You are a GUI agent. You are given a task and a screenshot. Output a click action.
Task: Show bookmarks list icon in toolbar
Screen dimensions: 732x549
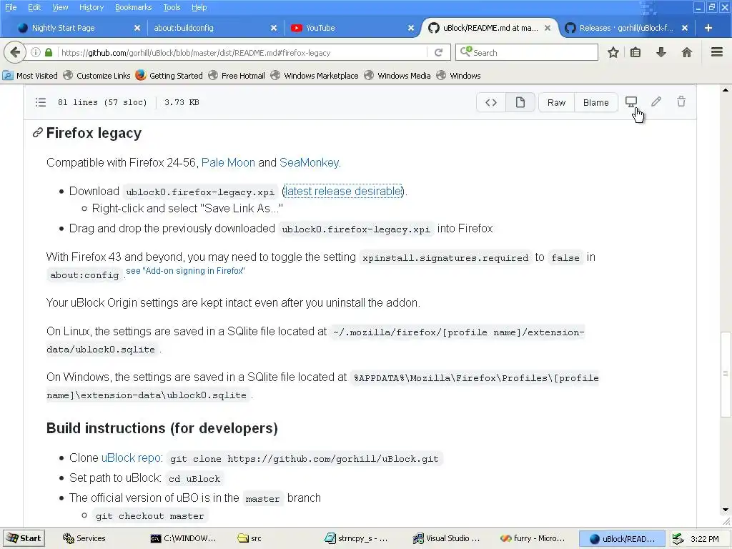(635, 52)
